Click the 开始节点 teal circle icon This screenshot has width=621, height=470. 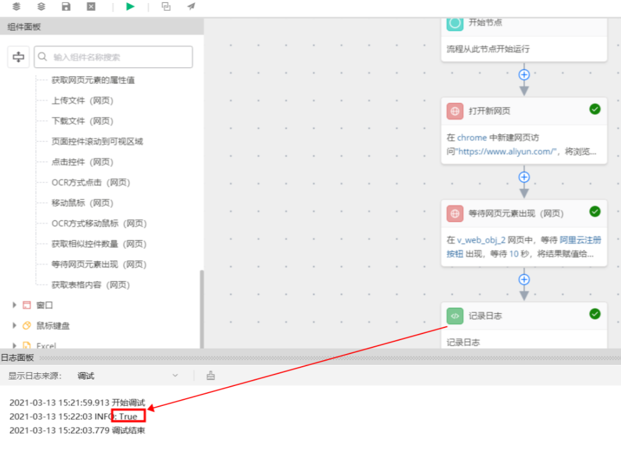[x=455, y=23]
